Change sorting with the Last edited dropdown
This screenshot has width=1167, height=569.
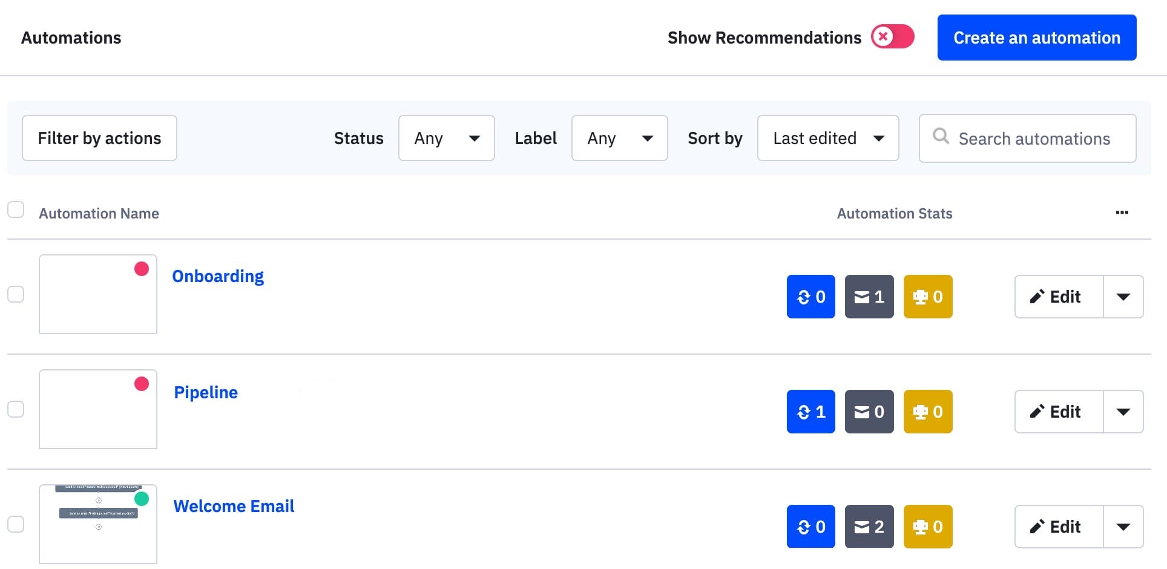click(827, 138)
